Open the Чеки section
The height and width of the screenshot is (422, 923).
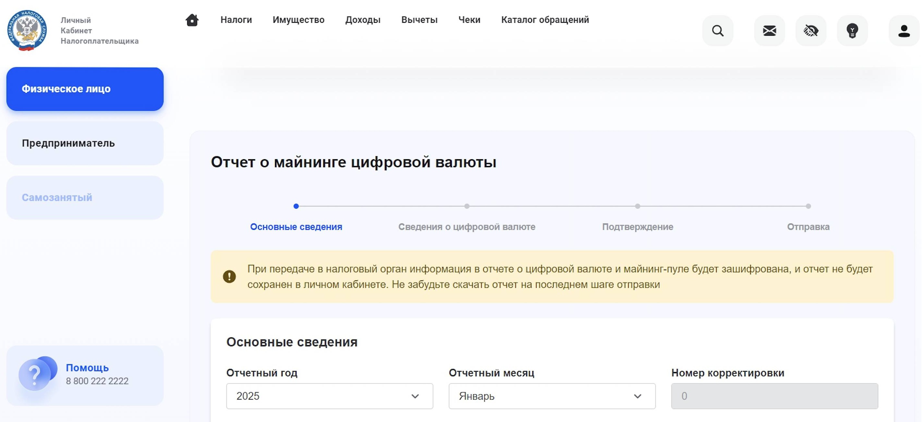[469, 20]
